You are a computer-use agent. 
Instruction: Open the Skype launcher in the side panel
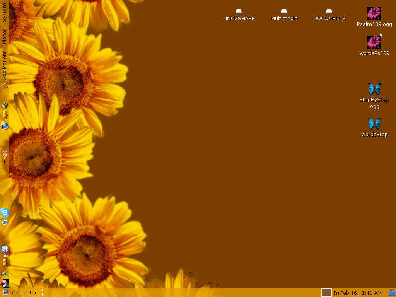5,212
